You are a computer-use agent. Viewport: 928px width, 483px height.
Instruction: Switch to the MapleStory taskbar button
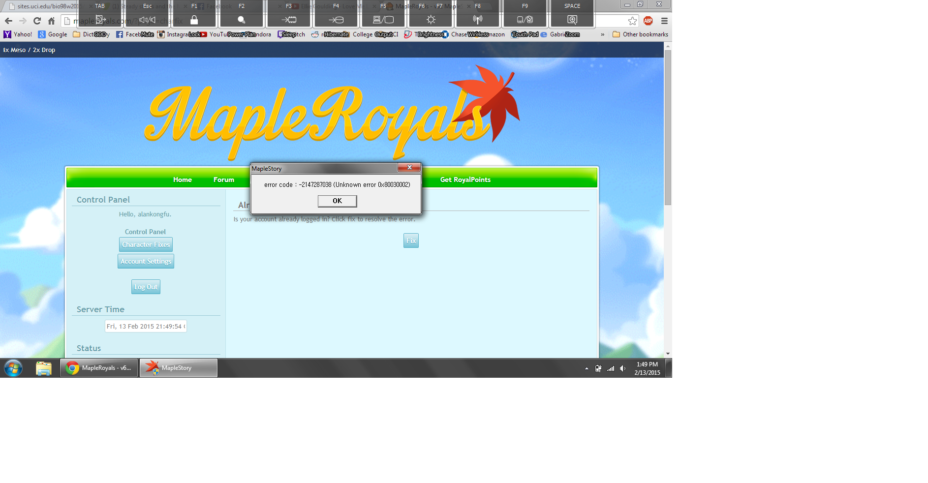tap(179, 368)
